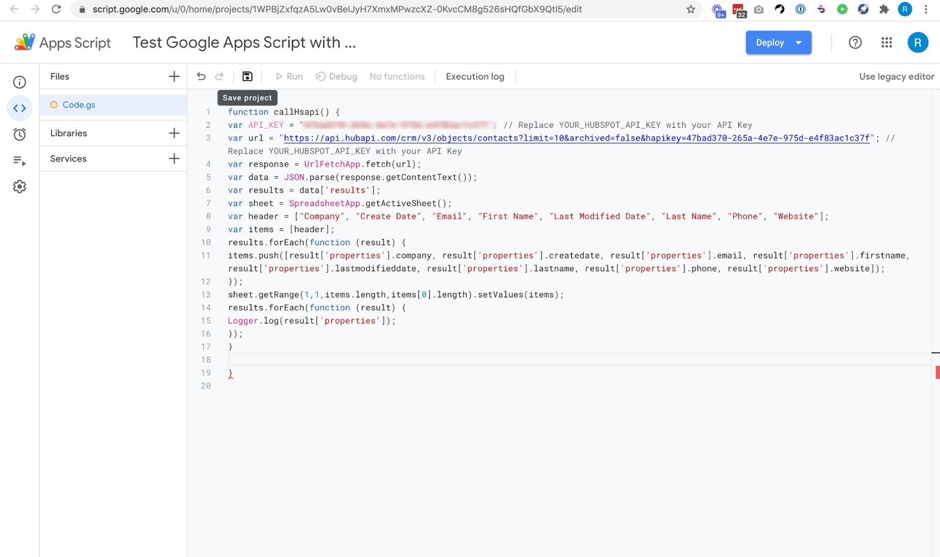This screenshot has width=940, height=557.
Task: Click the Services section label
Action: (68, 158)
